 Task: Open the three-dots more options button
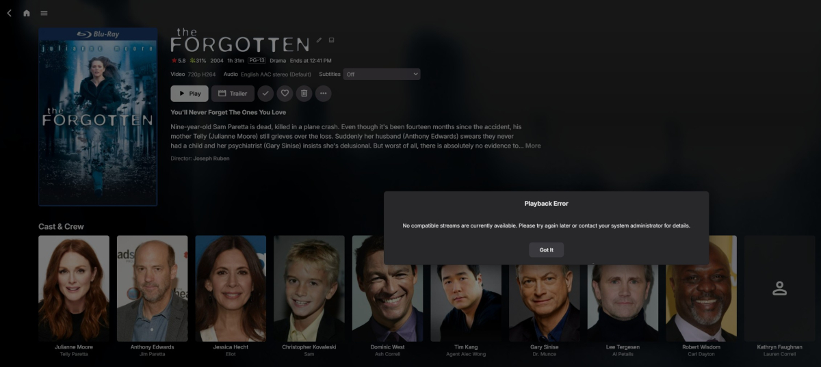(x=324, y=94)
